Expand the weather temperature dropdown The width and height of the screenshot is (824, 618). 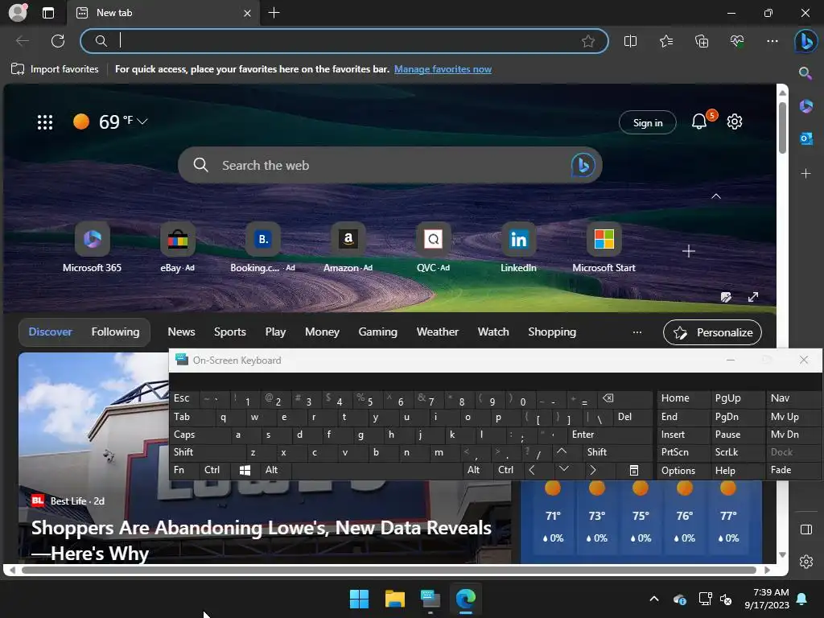click(142, 122)
